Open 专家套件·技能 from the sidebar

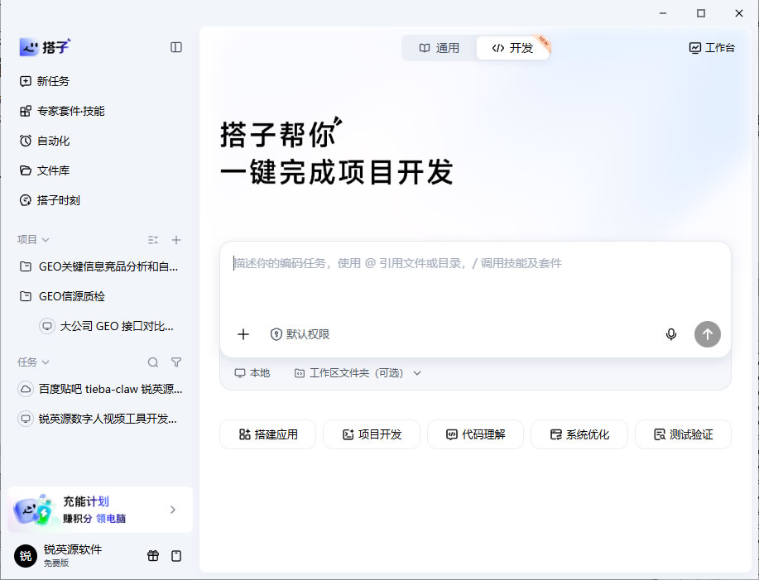pyautogui.click(x=62, y=111)
